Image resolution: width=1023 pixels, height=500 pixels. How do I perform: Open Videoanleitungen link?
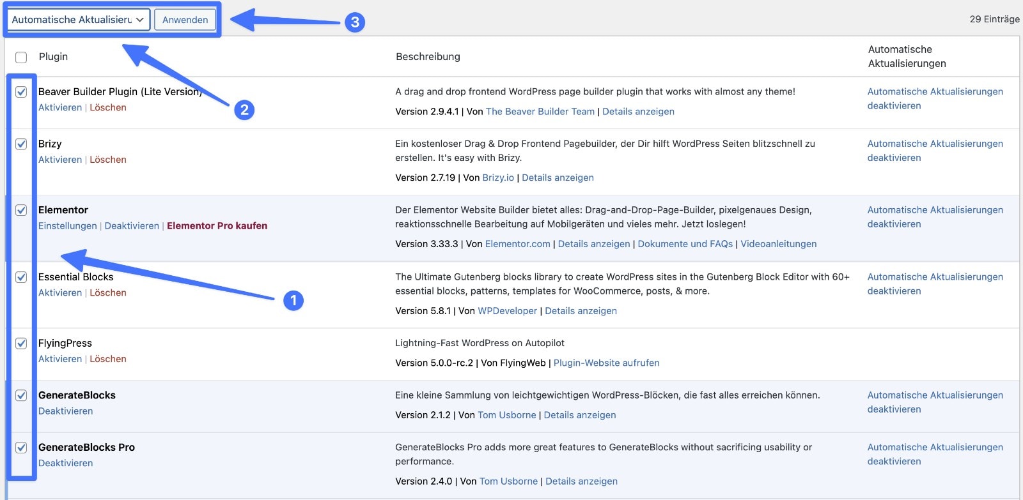pyautogui.click(x=779, y=244)
